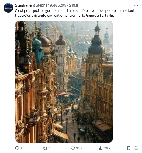Bookmark this tweet

[x=129, y=148]
